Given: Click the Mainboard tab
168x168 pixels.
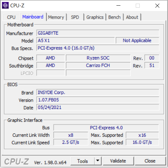Looking at the screenshot, I should [33, 17].
